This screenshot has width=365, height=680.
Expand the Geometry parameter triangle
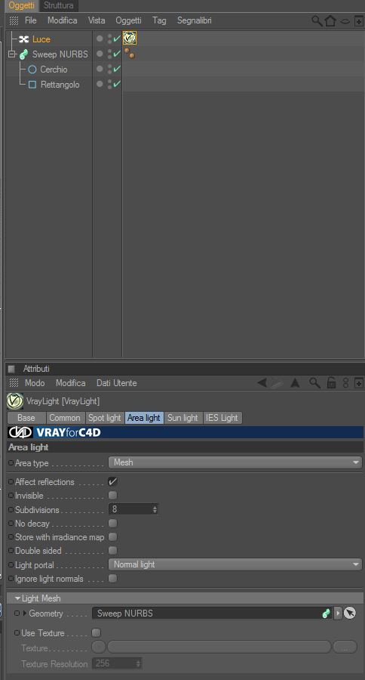[x=24, y=614]
